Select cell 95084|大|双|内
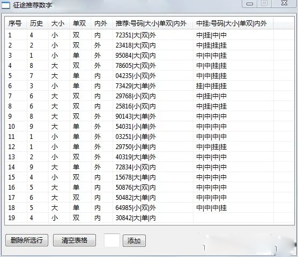The height and width of the screenshot is (257, 298). 136,56
